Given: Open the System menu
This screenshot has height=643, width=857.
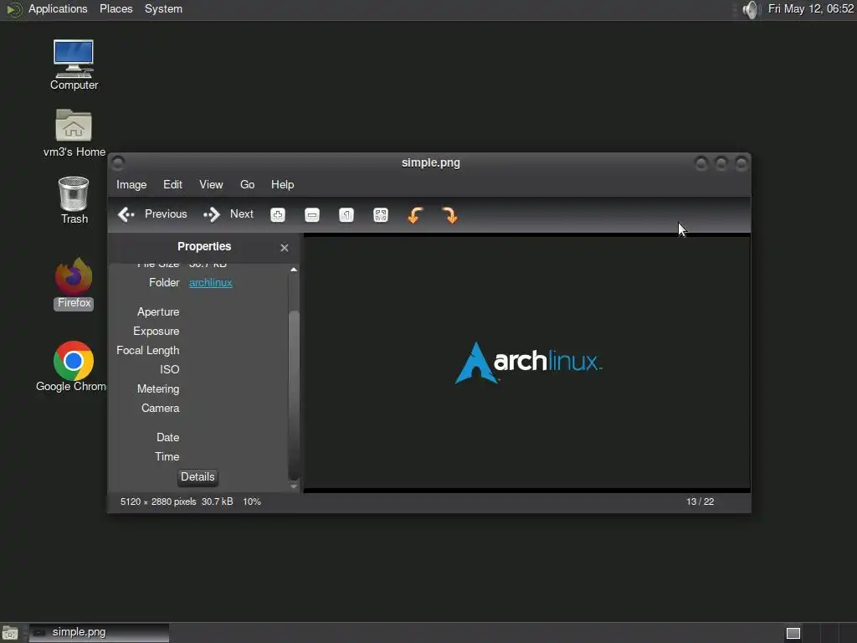Looking at the screenshot, I should click(163, 9).
